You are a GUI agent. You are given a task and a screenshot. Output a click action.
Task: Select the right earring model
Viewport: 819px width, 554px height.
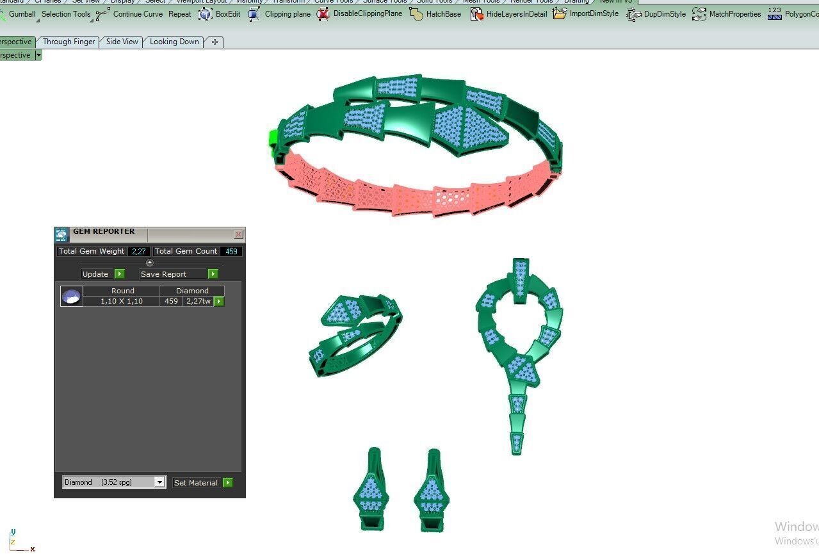click(432, 490)
